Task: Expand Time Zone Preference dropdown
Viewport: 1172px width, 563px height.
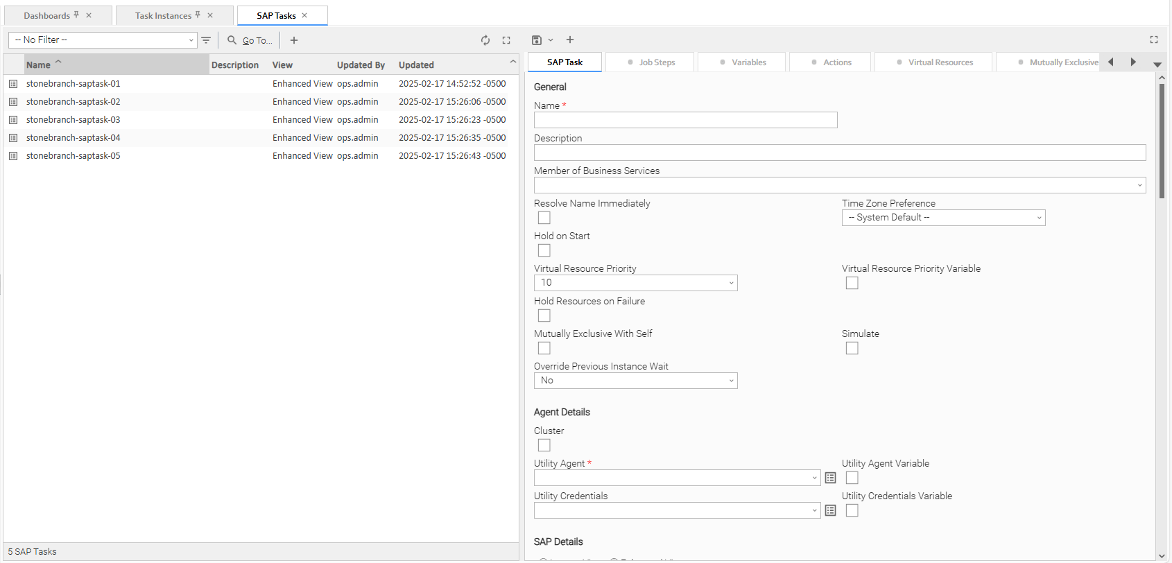Action: pos(943,218)
